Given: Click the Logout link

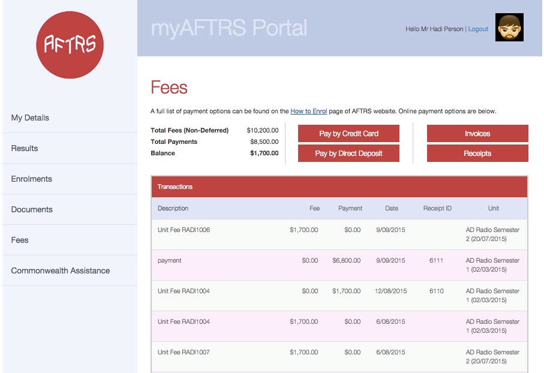Looking at the screenshot, I should pos(478,29).
